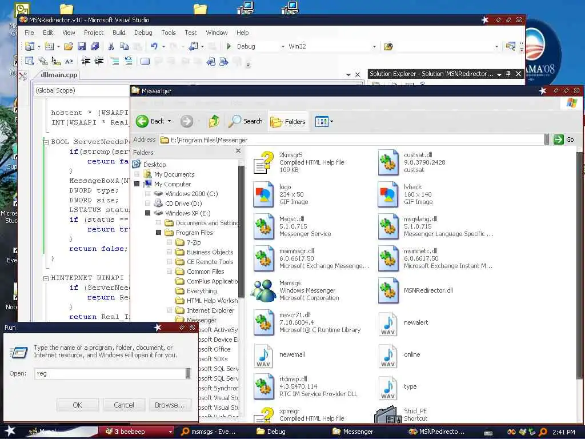Switch to the Debug taskbar button
Image resolution: width=585 pixels, height=439 pixels.
[x=271, y=432]
